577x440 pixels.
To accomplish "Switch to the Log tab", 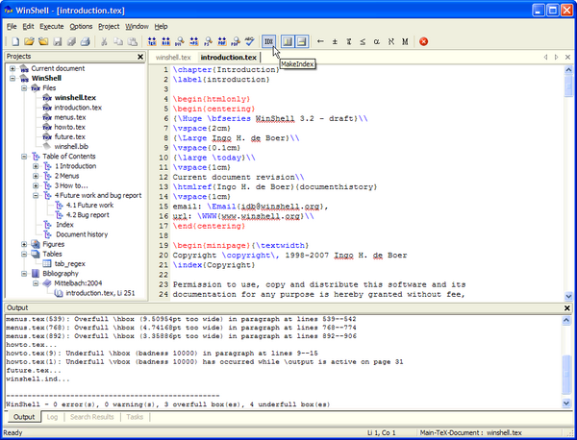I will 52,417.
